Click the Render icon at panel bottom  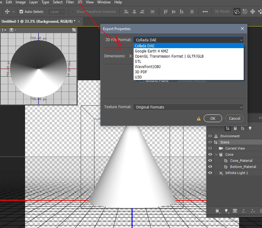[x=235, y=211]
